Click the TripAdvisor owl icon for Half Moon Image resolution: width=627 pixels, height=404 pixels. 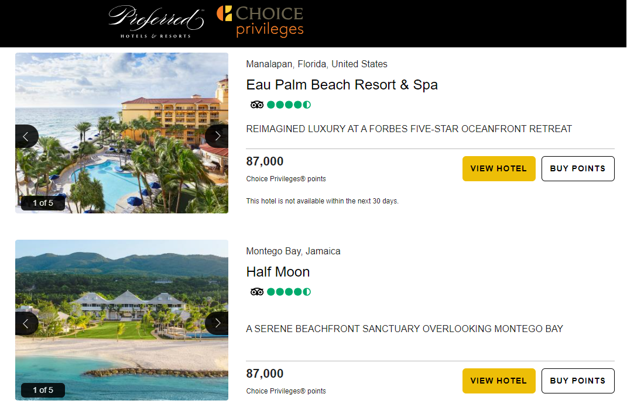coord(256,291)
